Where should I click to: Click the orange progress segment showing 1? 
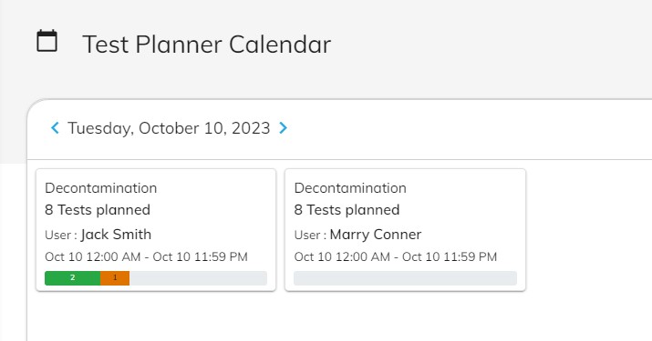pos(115,278)
